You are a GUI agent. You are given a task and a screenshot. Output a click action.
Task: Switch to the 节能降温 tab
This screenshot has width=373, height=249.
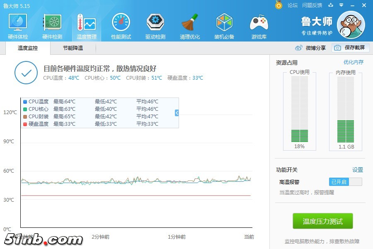click(x=73, y=48)
